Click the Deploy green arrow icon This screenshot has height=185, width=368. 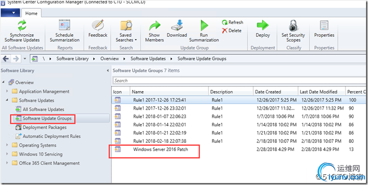tap(263, 25)
